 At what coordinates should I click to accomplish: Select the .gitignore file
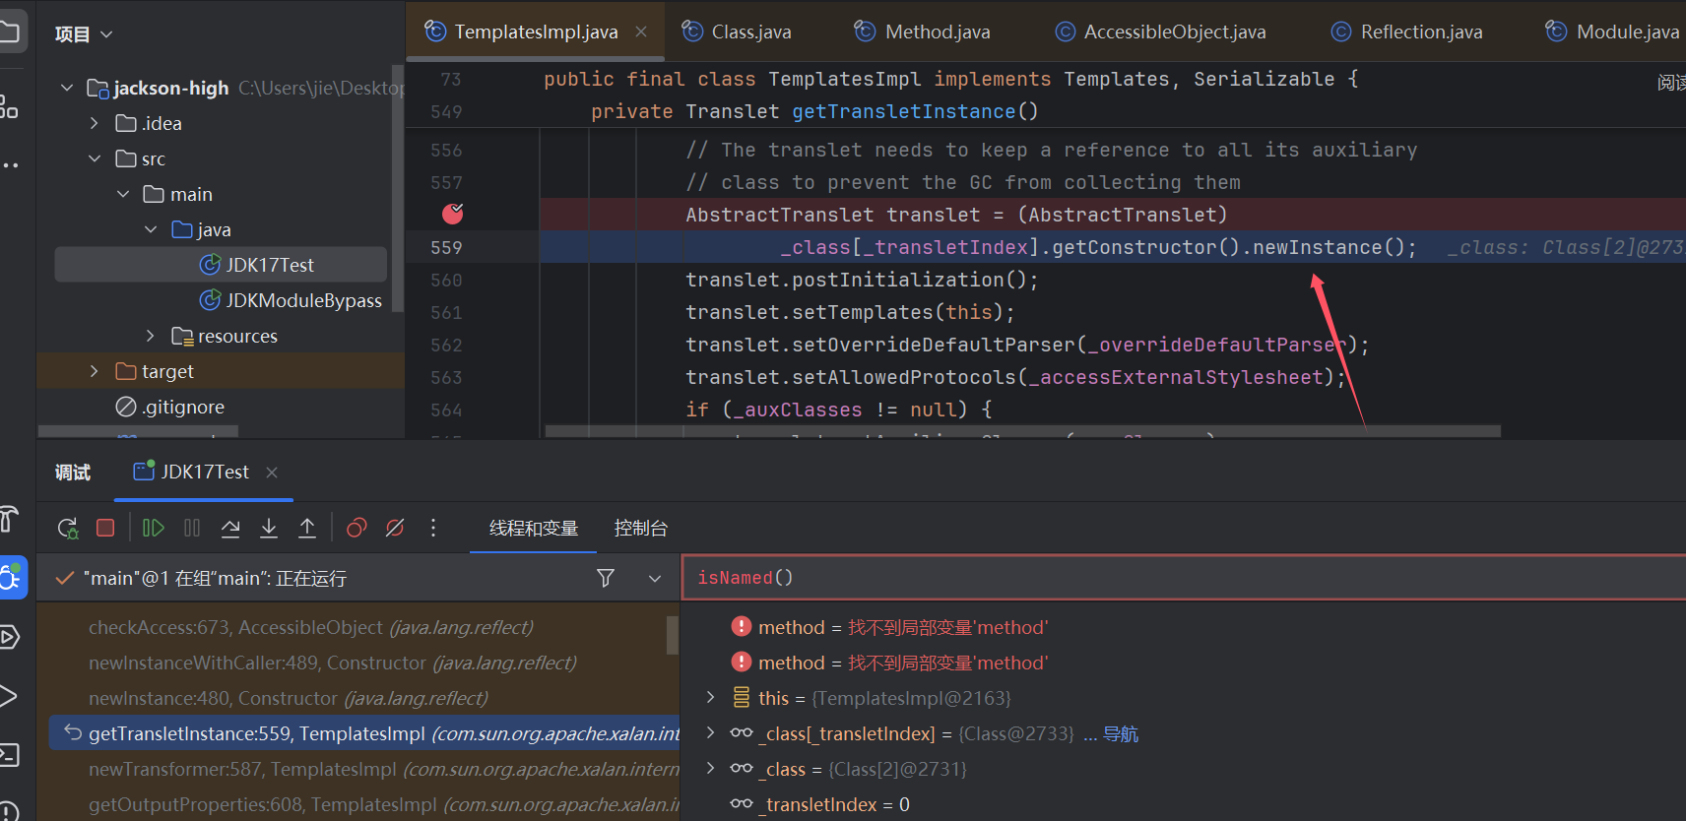(170, 407)
